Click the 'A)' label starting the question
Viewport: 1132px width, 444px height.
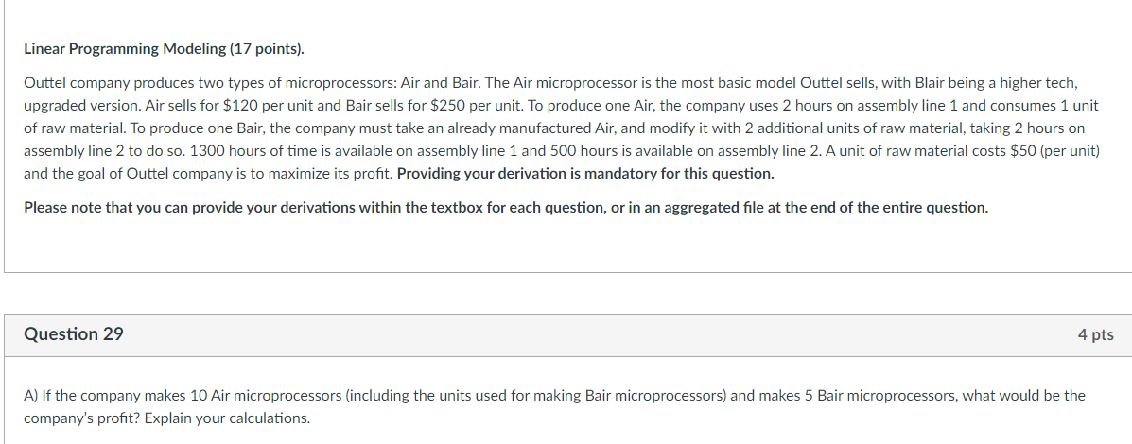(31, 395)
